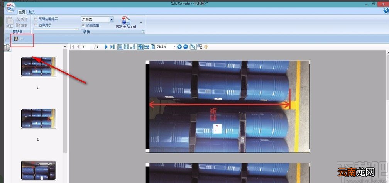Viewport: 389px width, 183px height.
Task: Open the 78.2% zoom level dropdown
Action: pyautogui.click(x=174, y=47)
